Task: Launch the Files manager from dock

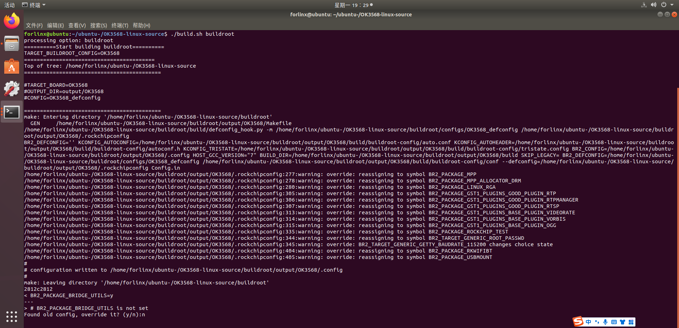Action: (x=12, y=44)
